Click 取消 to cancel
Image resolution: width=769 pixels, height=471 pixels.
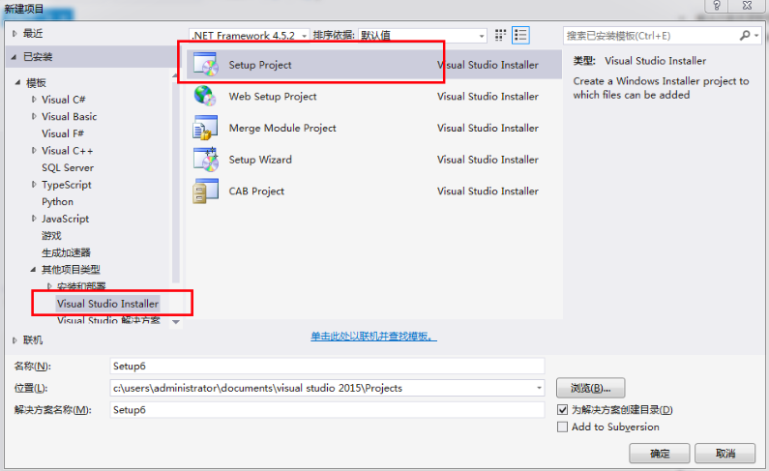point(725,454)
